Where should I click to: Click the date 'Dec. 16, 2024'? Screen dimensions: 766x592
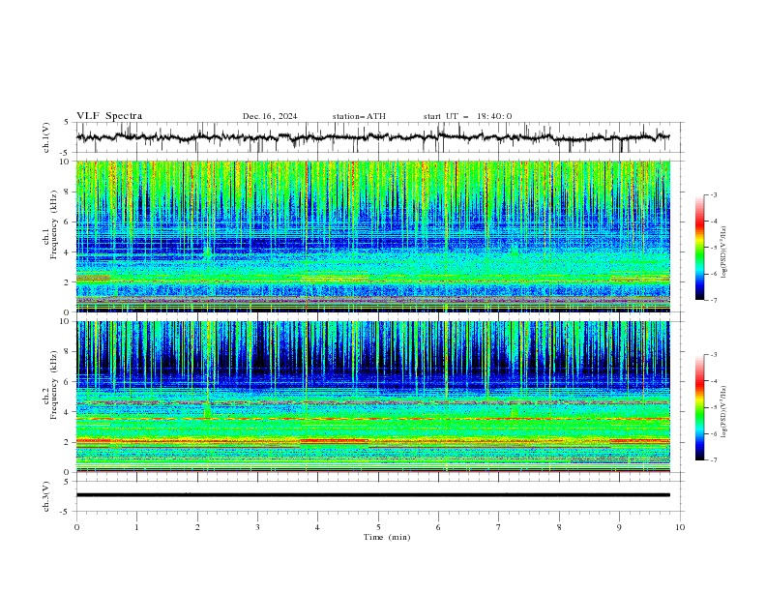(270, 116)
